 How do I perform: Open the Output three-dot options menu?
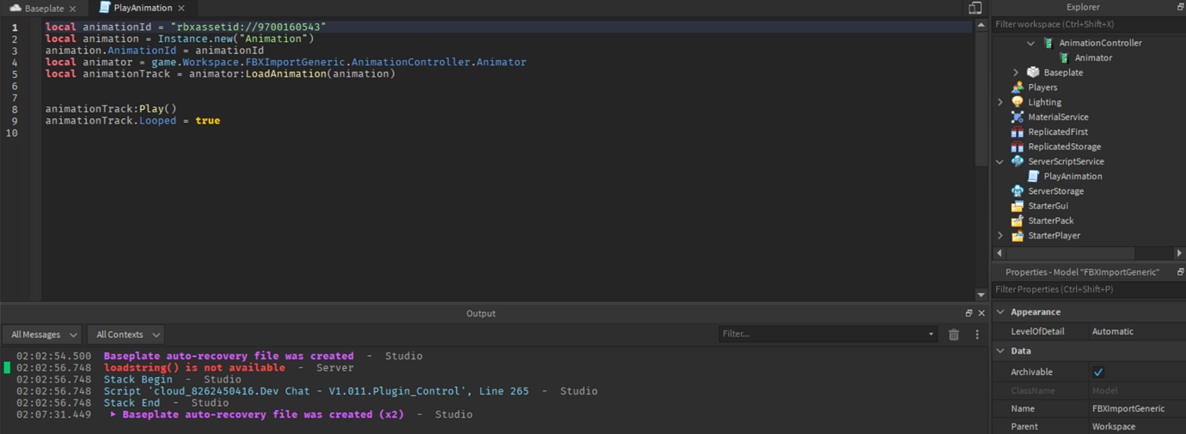(977, 335)
